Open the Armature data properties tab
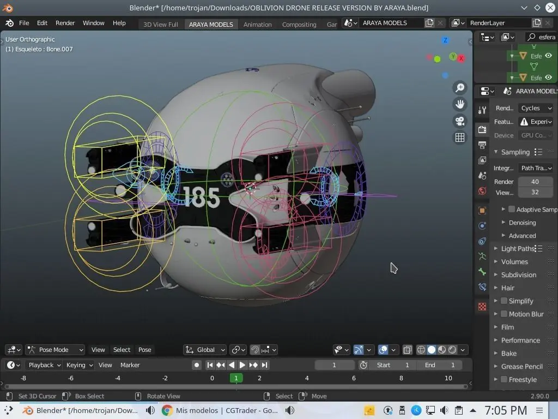The image size is (558, 419). pyautogui.click(x=482, y=256)
